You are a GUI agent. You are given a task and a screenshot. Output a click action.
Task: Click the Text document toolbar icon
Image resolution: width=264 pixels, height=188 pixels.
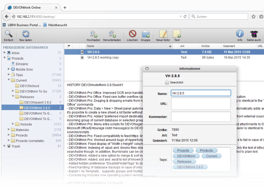177,34
